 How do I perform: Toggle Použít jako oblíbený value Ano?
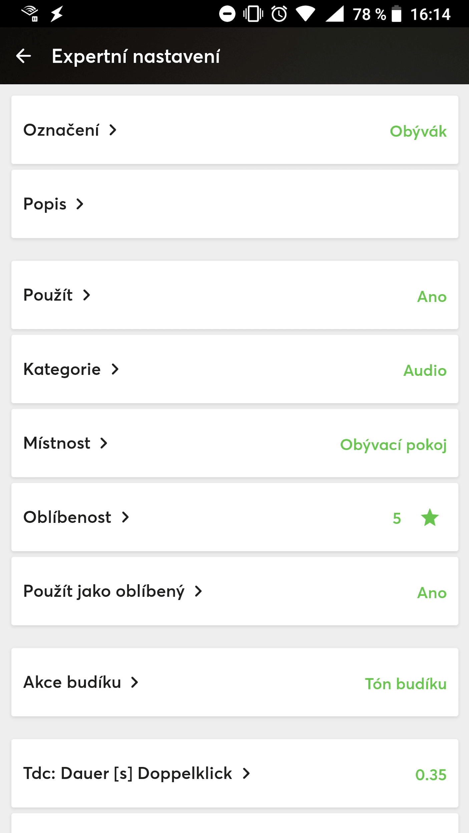(432, 593)
